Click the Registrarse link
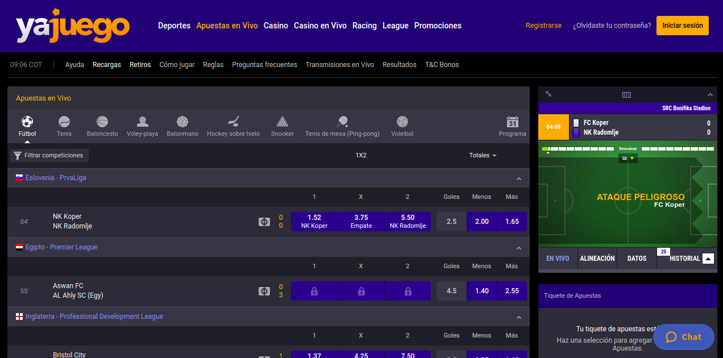723x358 pixels. tap(543, 26)
